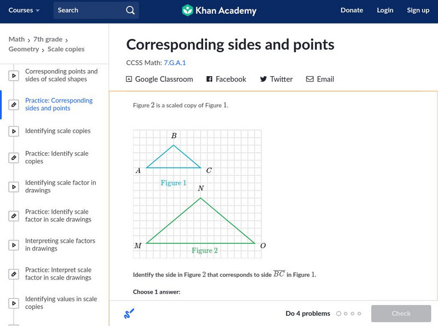
Task: Share via Google Classroom icon
Action: [129, 79]
